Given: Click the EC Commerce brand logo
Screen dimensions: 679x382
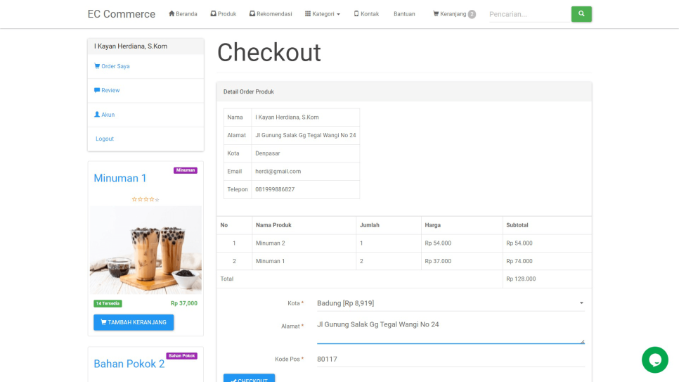Looking at the screenshot, I should (x=121, y=14).
